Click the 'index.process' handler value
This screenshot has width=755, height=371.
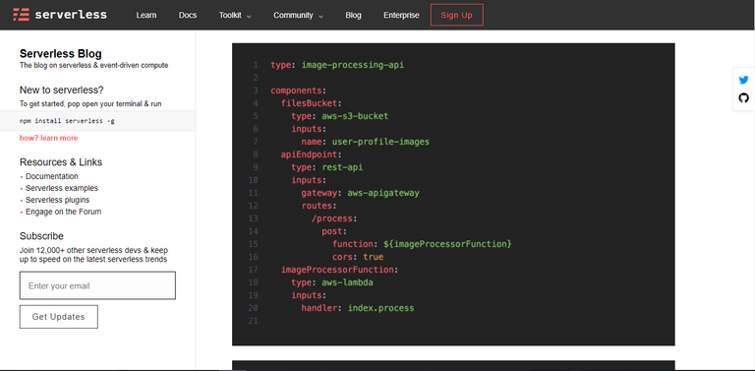(380, 308)
